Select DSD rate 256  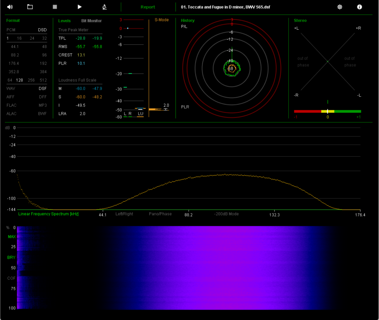(31, 80)
